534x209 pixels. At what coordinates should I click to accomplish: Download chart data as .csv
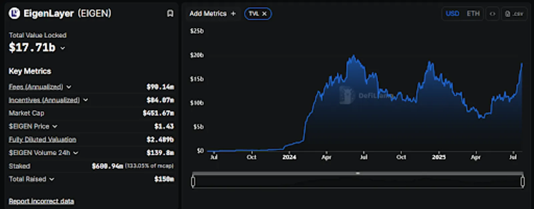pyautogui.click(x=514, y=14)
